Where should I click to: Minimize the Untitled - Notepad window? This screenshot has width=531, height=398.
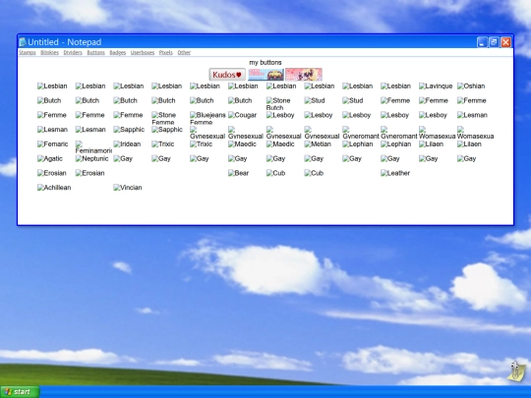click(x=482, y=42)
